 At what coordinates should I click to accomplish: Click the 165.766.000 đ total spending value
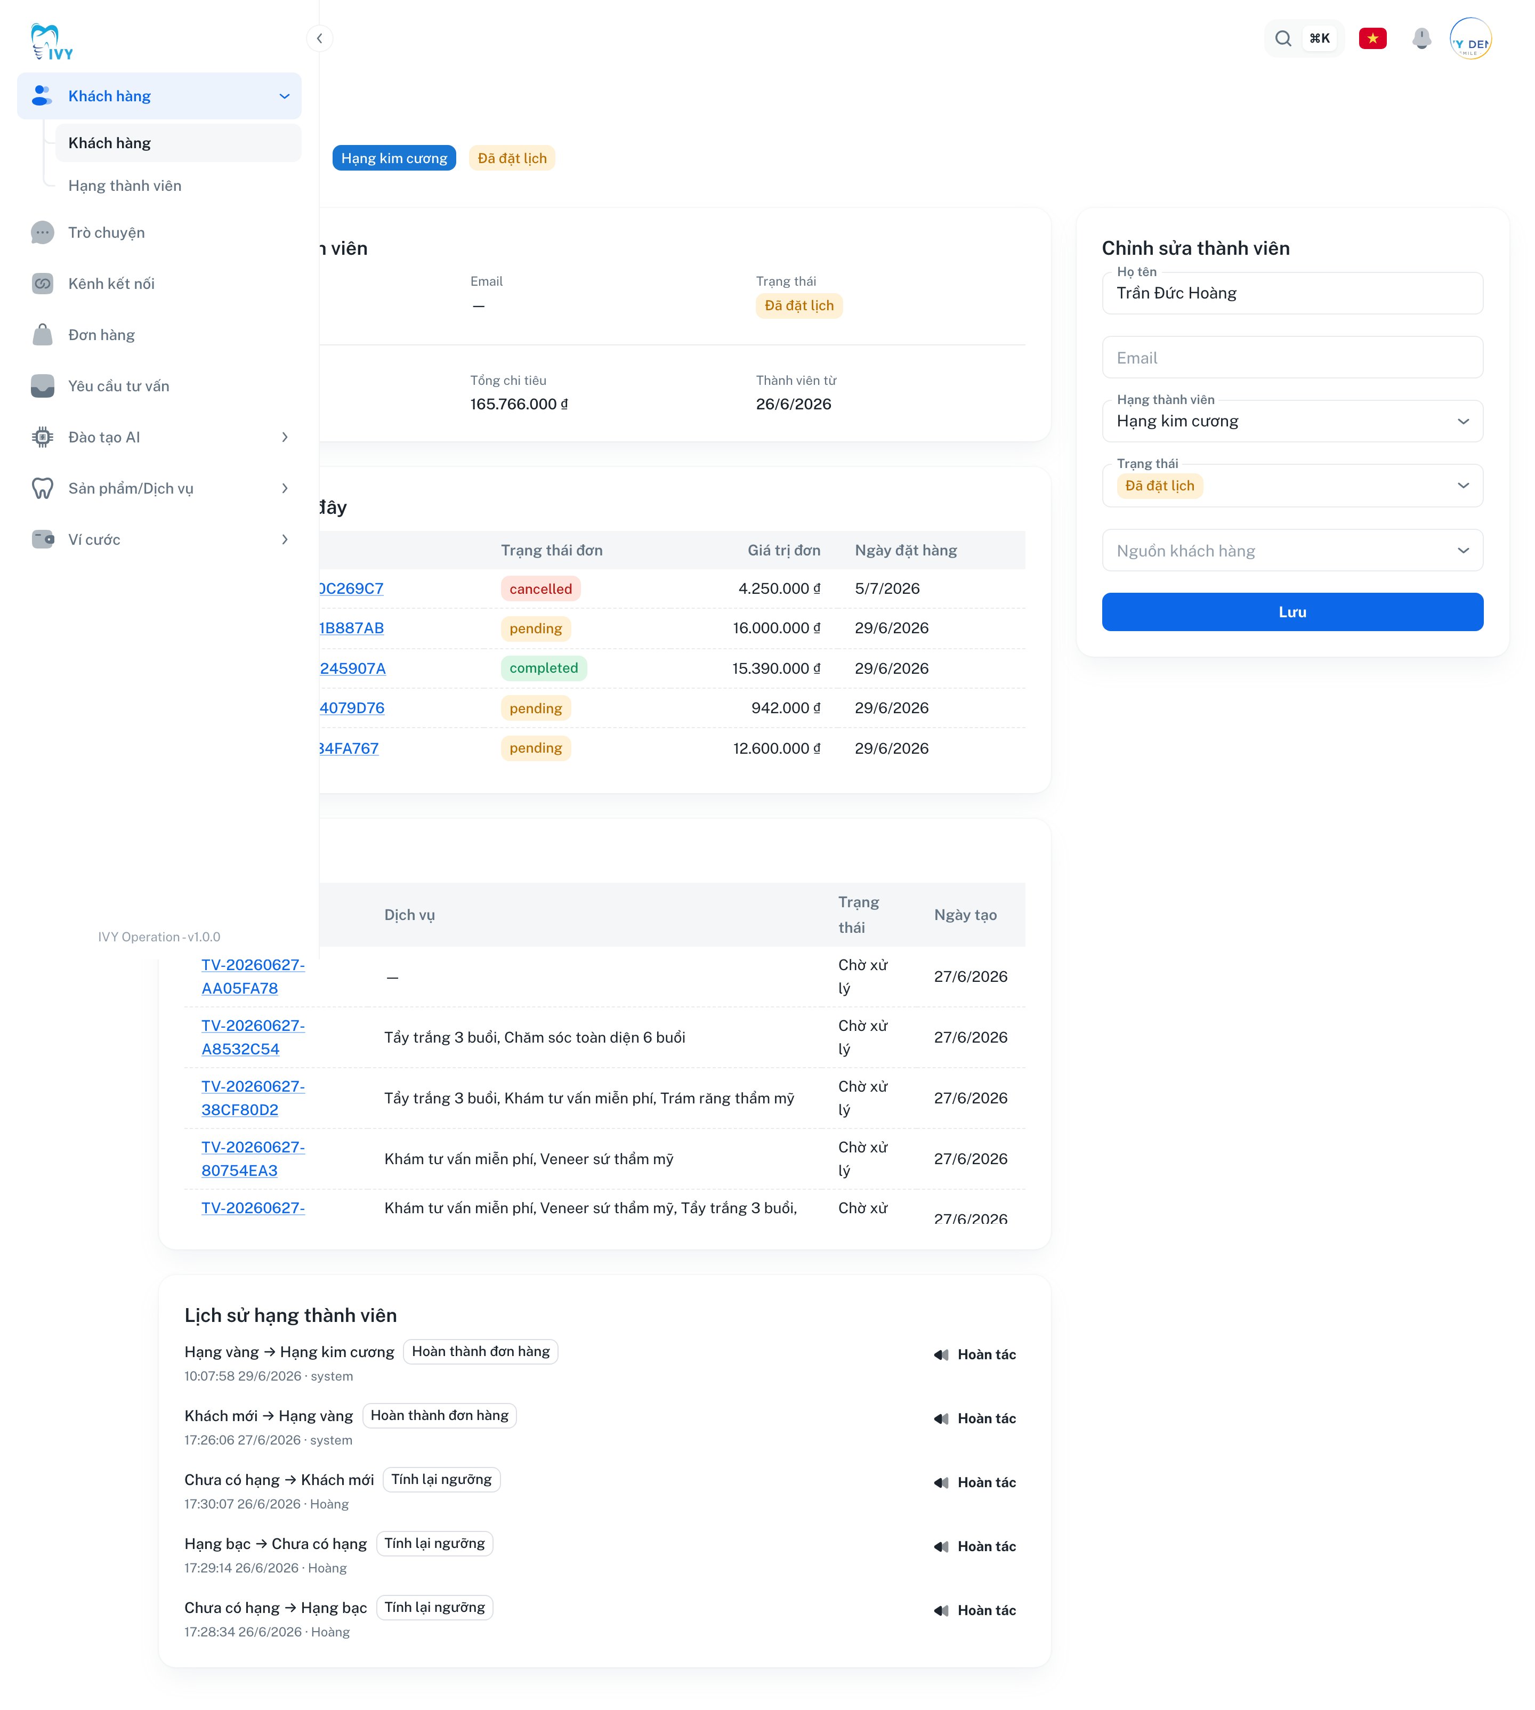(519, 404)
